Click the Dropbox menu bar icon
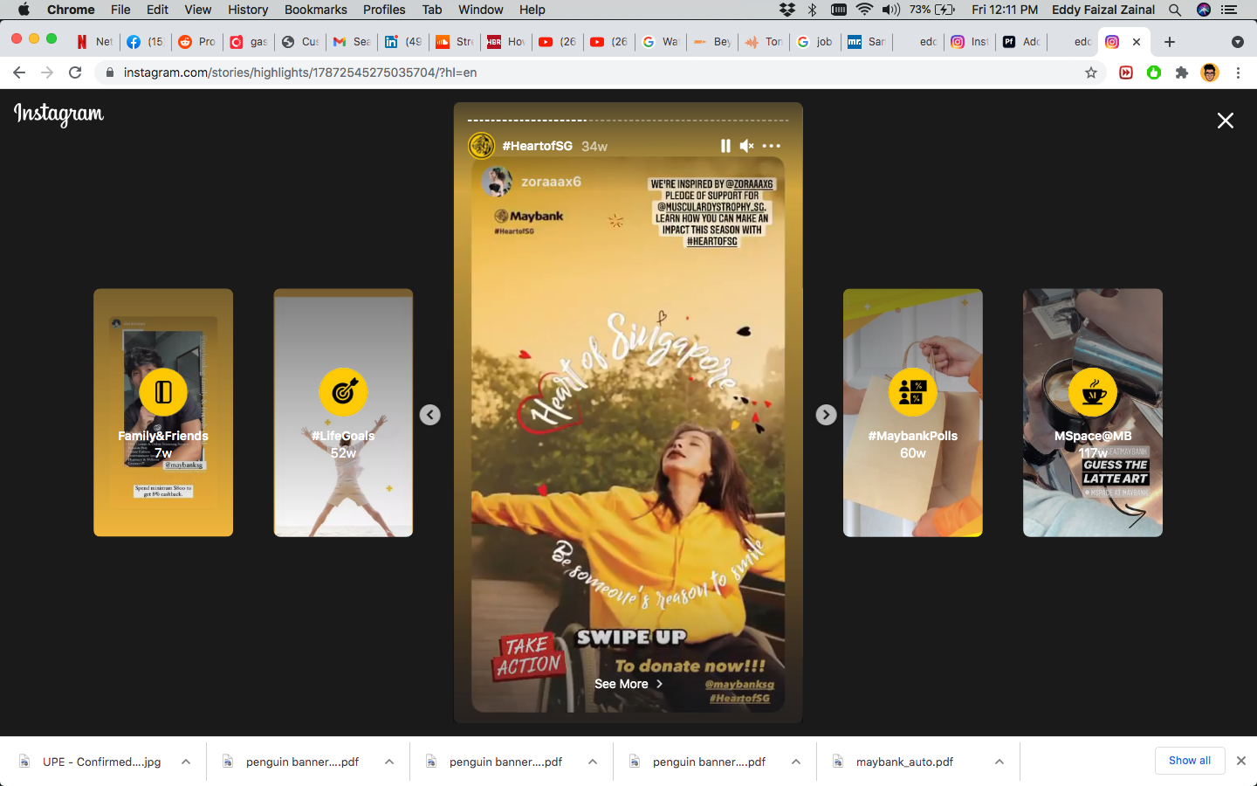Screen dimensions: 1257x786 (787, 10)
